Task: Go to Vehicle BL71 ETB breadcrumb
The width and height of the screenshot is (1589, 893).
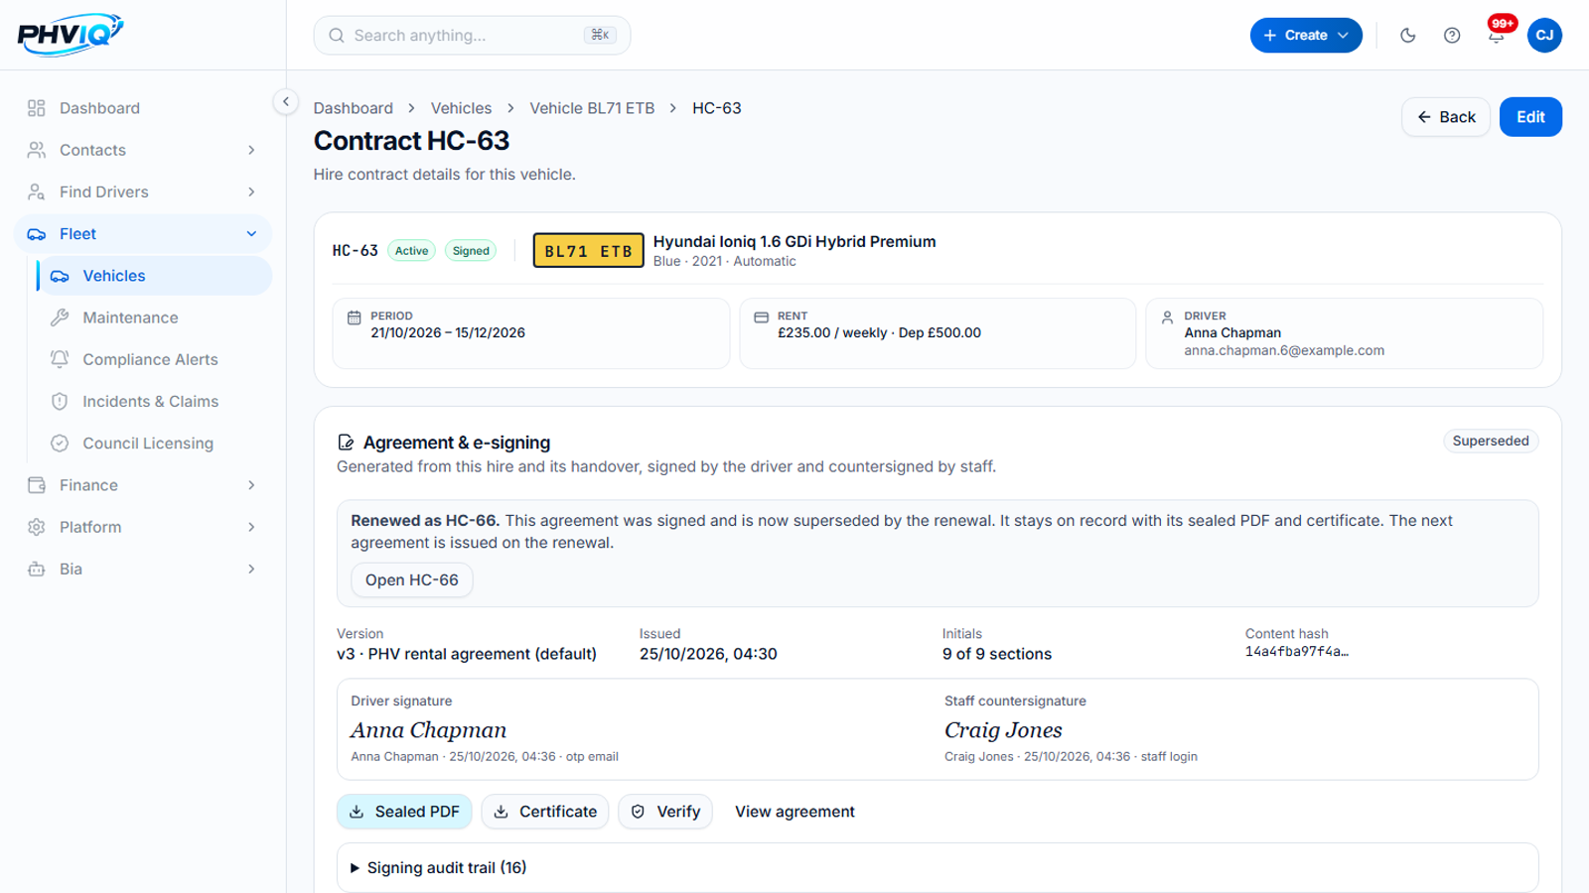Action: click(x=592, y=108)
